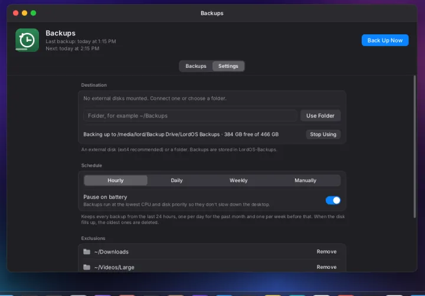Select the Daily schedule option
This screenshot has height=296, width=425.
point(176,180)
